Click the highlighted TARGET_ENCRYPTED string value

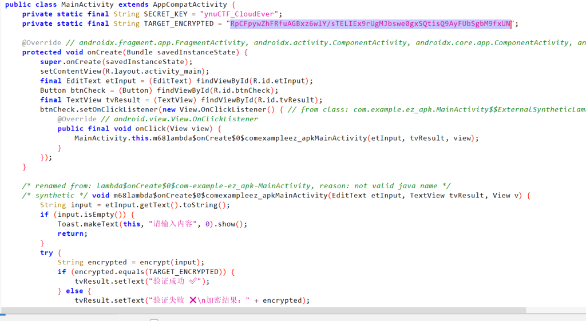pos(370,24)
